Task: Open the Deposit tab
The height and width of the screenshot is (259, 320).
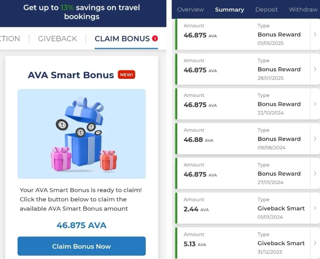Action: tap(266, 10)
